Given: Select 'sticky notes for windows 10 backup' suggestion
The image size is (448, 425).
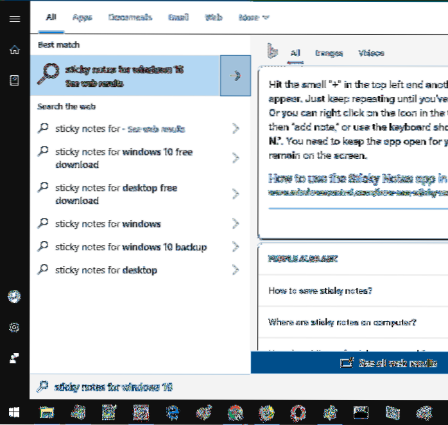Looking at the screenshot, I should 131,247.
